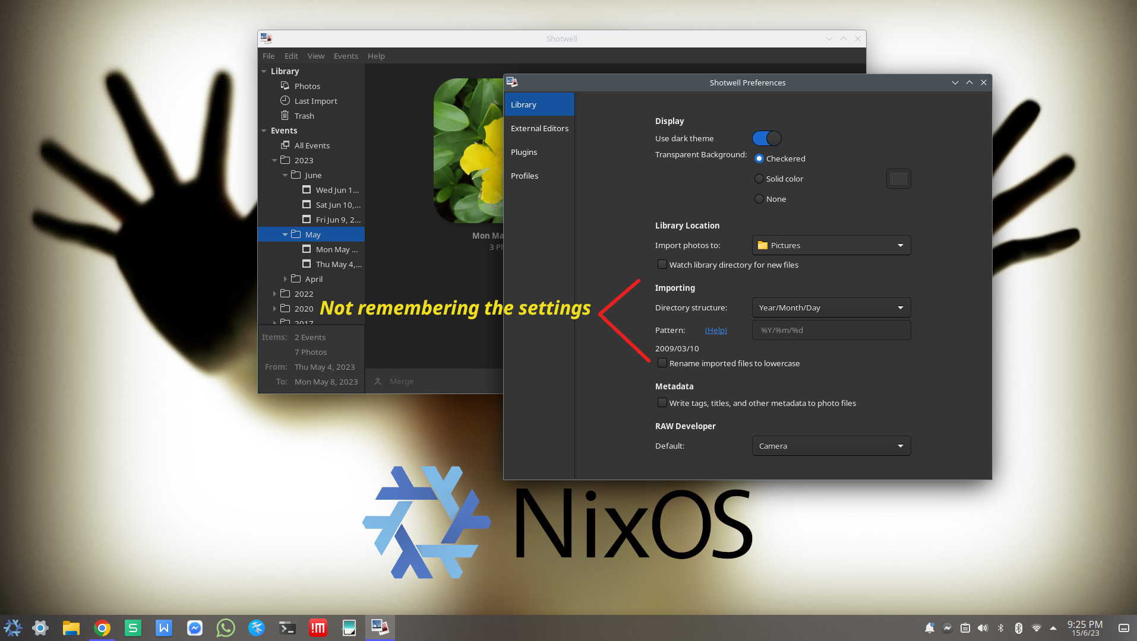Image resolution: width=1137 pixels, height=641 pixels.
Task: Select the Fri Jun 9 event
Action: click(x=311, y=220)
